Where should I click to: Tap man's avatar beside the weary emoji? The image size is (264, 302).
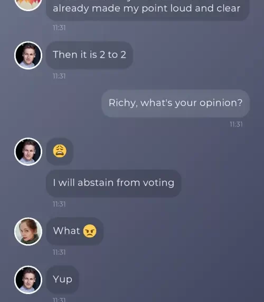28,152
